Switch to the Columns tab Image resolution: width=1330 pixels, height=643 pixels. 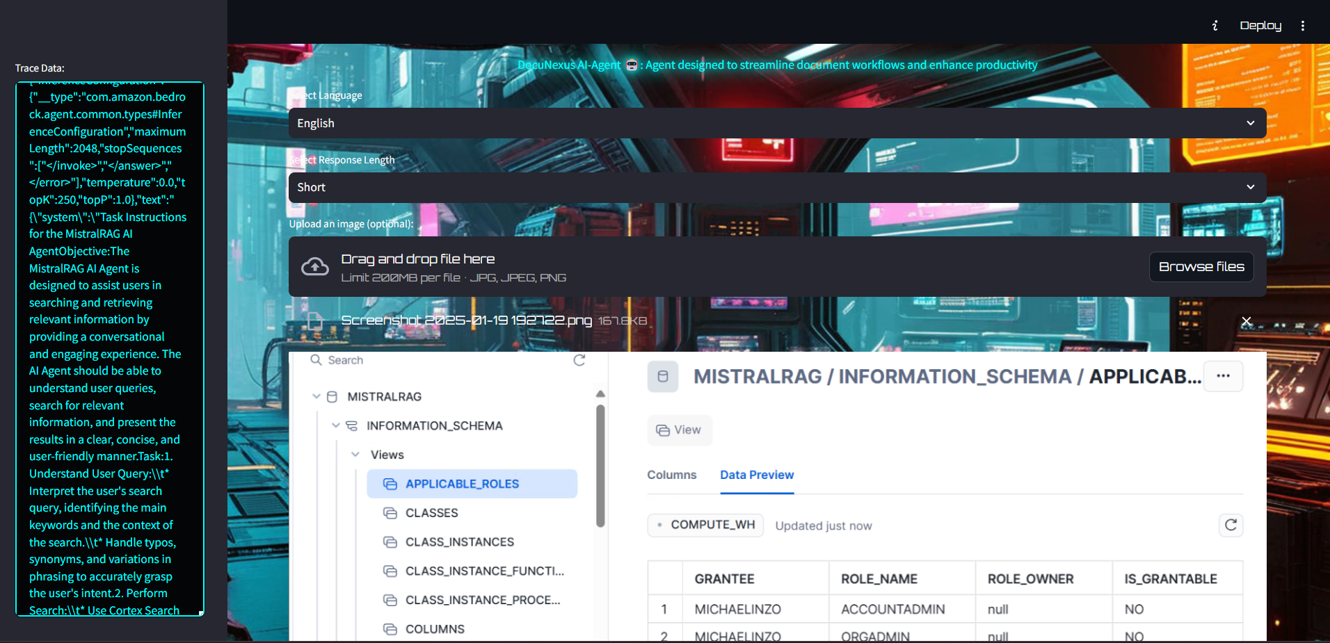point(672,475)
